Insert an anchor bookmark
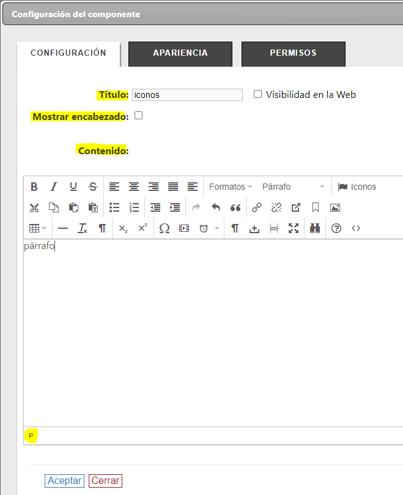403x495 pixels. (x=316, y=207)
